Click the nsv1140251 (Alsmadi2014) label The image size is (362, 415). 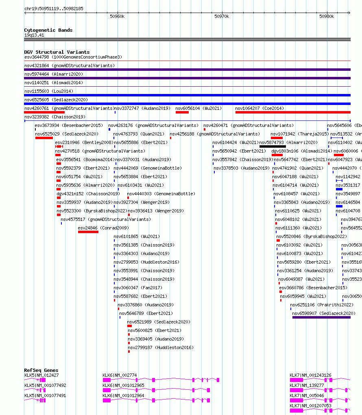tap(54, 83)
